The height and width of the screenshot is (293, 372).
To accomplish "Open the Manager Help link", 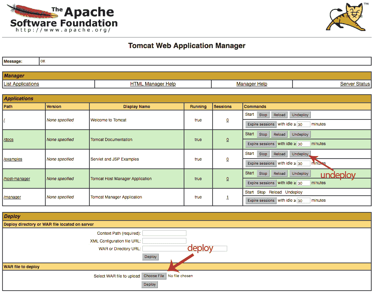I will pos(252,84).
